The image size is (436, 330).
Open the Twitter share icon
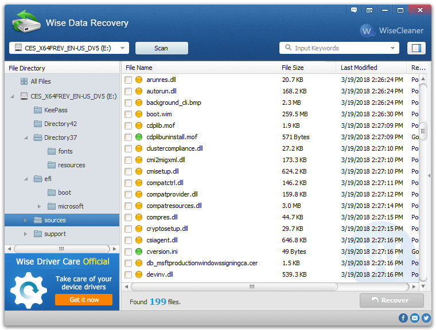click(426, 318)
